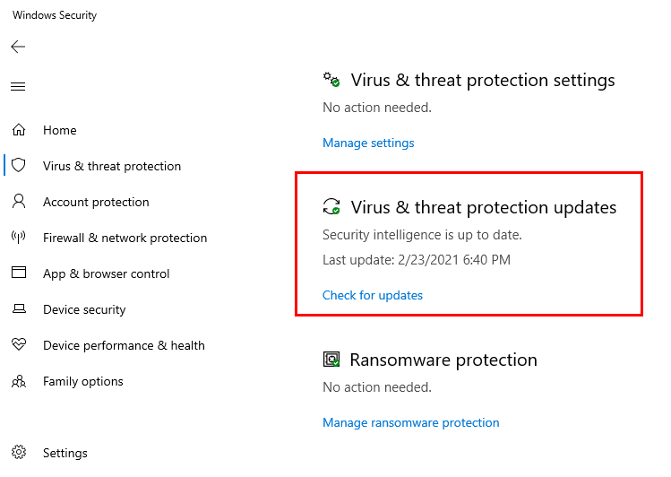Click the Device performance heart icon
This screenshot has width=671, height=477.
point(19,344)
